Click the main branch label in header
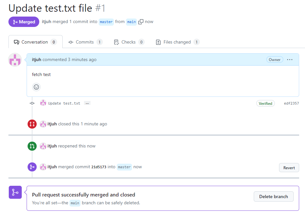 pyautogui.click(x=131, y=22)
